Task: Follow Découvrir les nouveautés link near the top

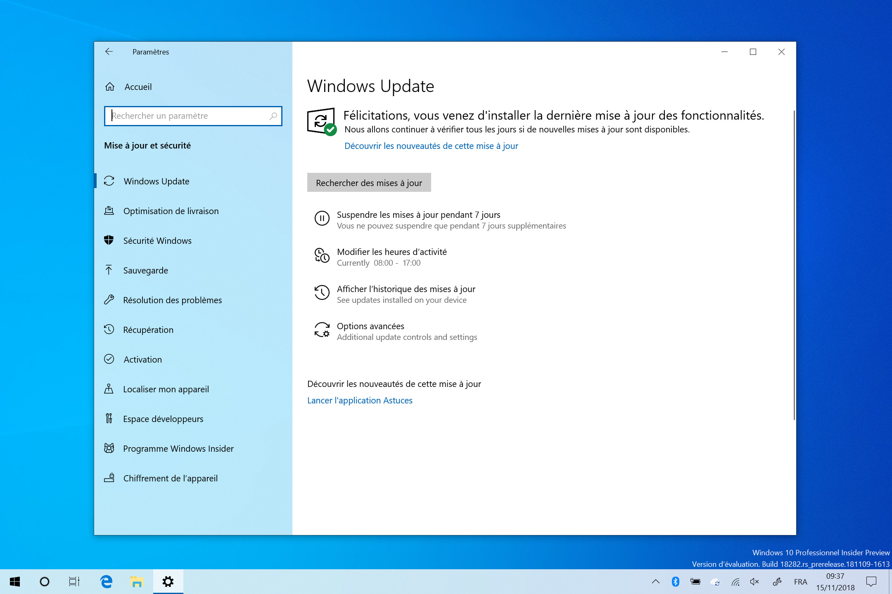Action: click(x=431, y=146)
